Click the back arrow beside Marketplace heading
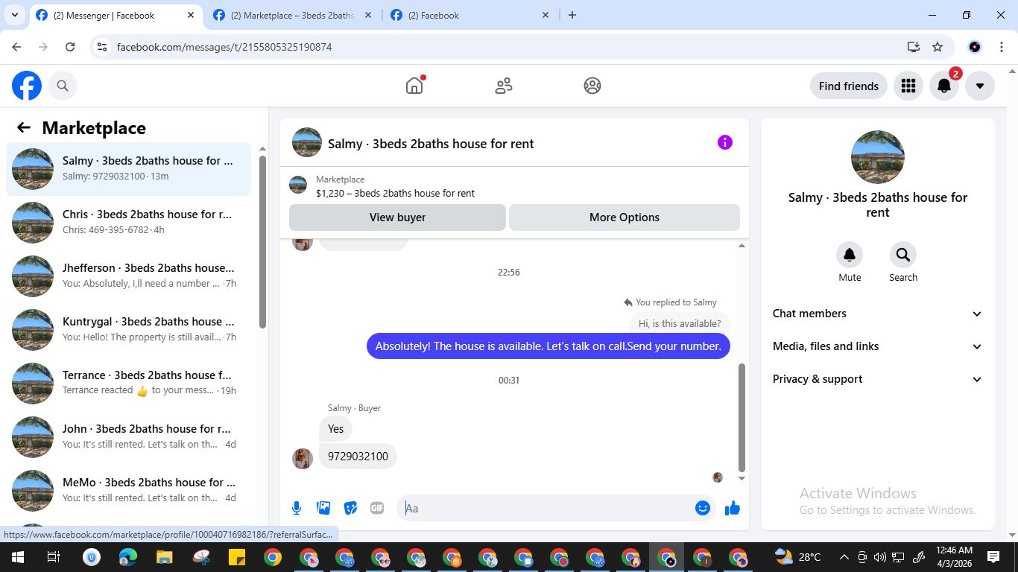Image resolution: width=1018 pixels, height=572 pixels. (24, 127)
